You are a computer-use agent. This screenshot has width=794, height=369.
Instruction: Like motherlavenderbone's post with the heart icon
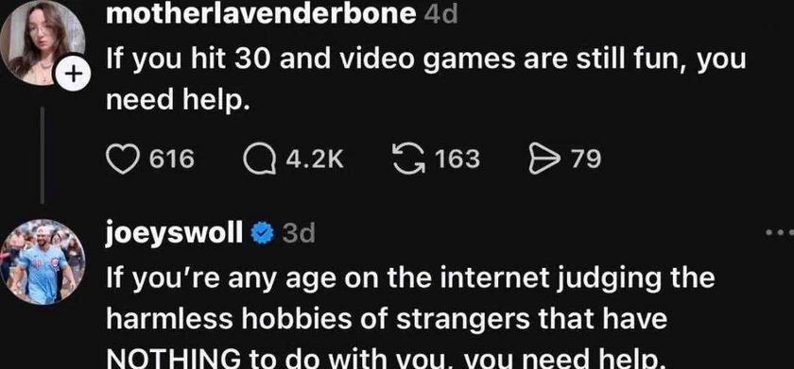tap(122, 159)
